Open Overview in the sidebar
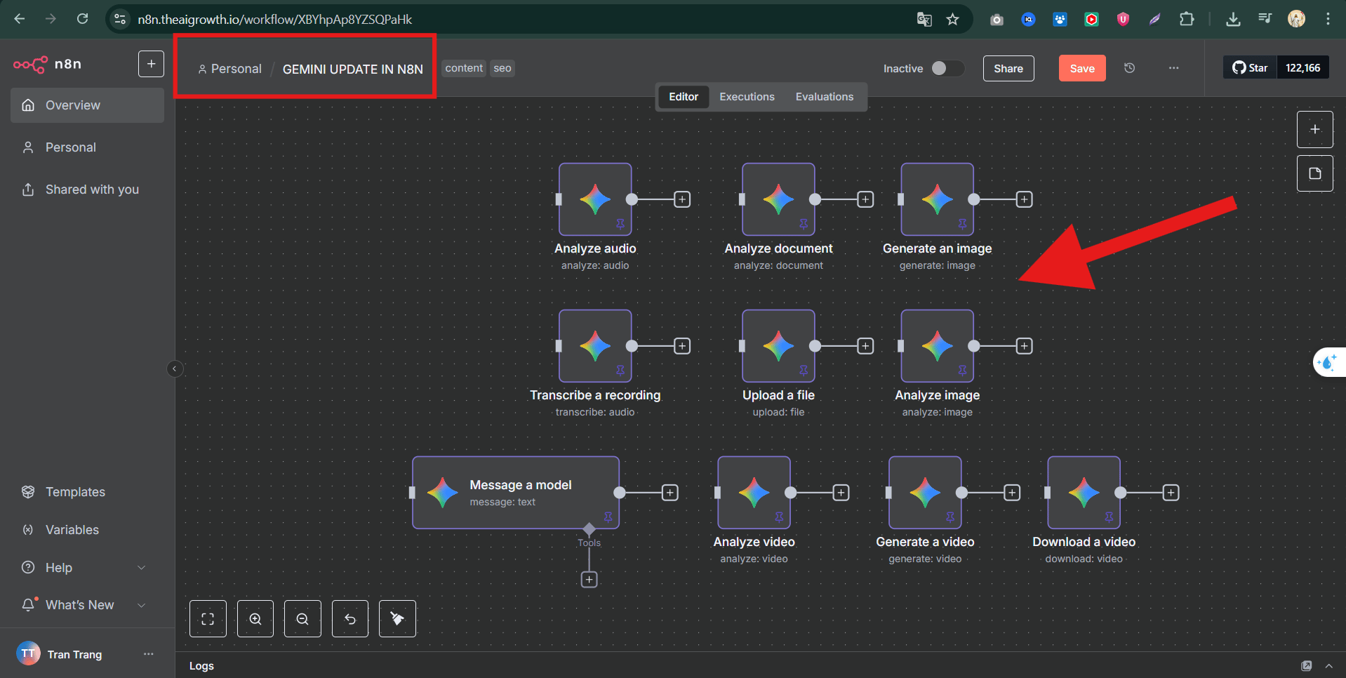The image size is (1346, 678). click(87, 105)
